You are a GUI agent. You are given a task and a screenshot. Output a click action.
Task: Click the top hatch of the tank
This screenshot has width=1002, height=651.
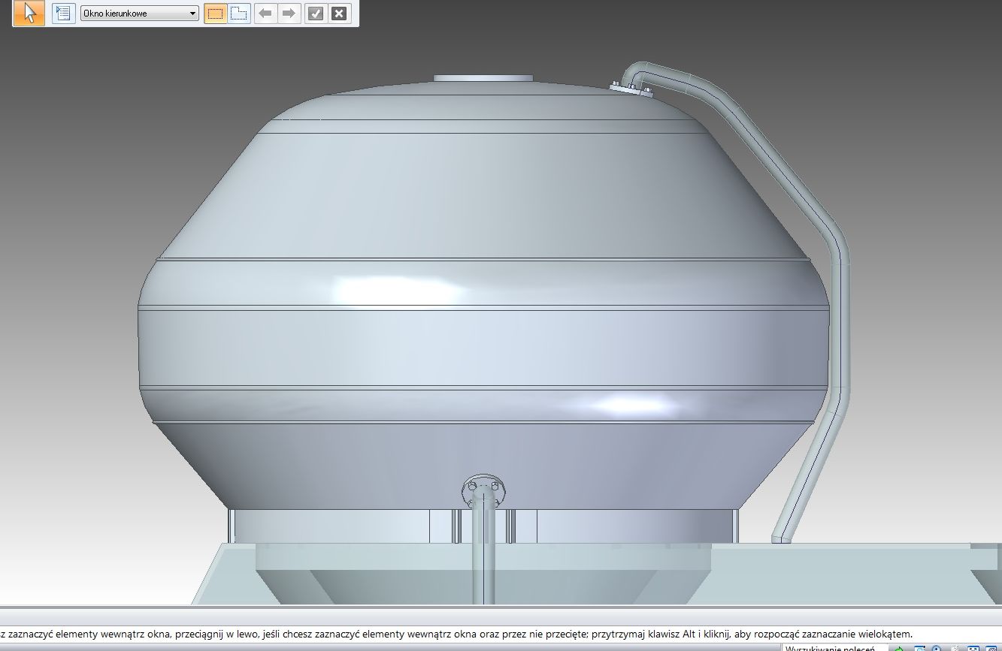(x=483, y=78)
